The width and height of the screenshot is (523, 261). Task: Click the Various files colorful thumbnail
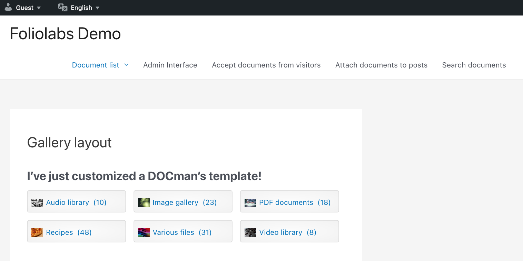click(x=144, y=232)
